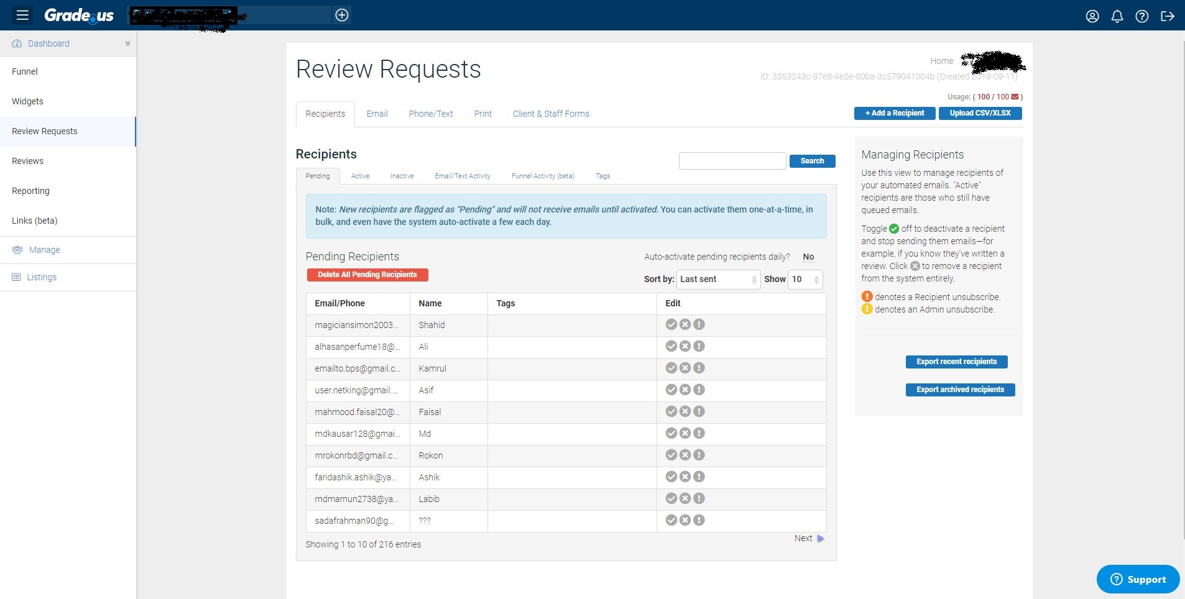The height and width of the screenshot is (599, 1185).
Task: Remove the Rokon recipient with X icon
Action: click(x=685, y=455)
